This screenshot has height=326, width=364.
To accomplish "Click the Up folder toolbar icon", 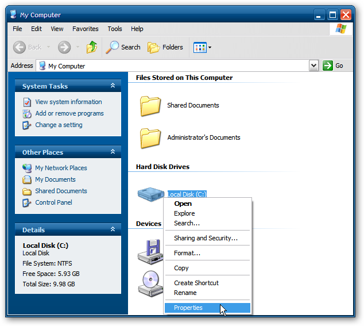I will [92, 47].
